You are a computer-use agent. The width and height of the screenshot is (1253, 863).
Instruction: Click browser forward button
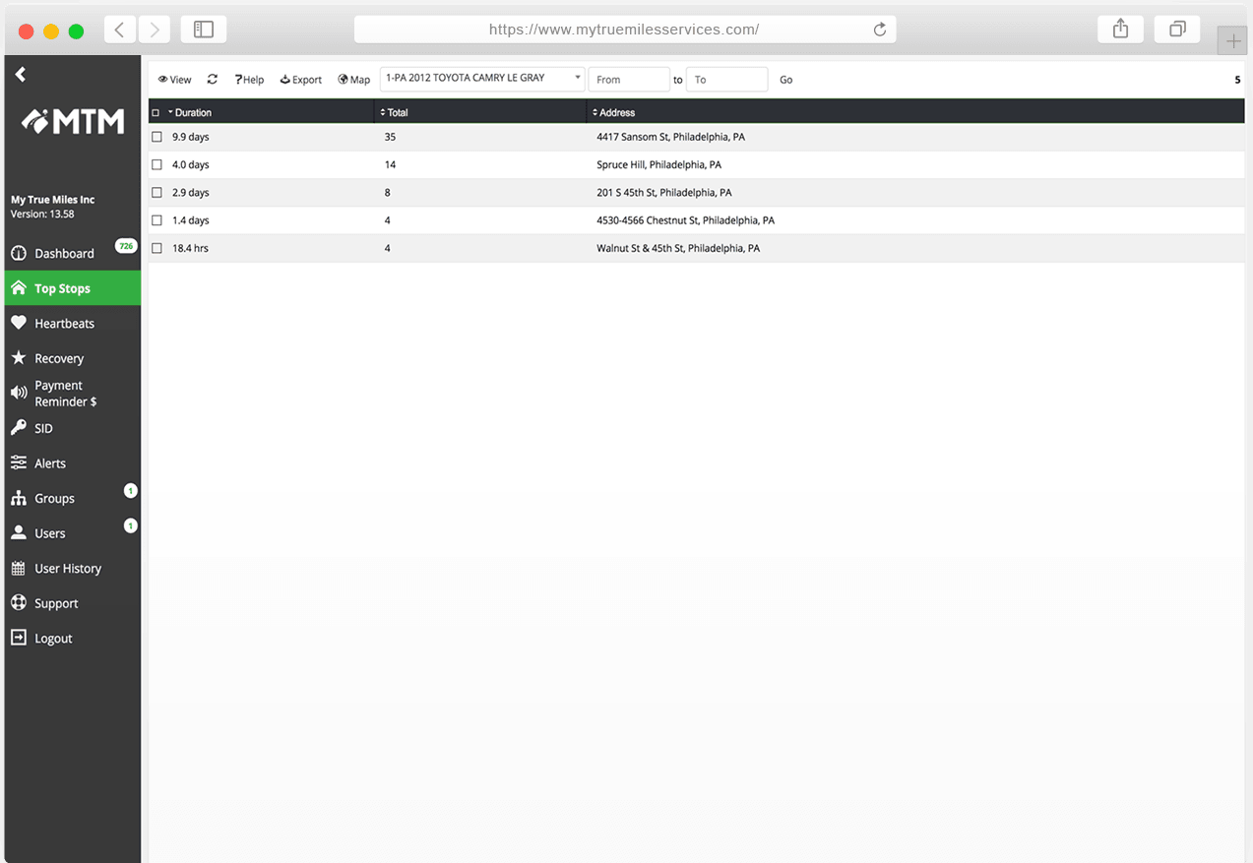pos(155,30)
